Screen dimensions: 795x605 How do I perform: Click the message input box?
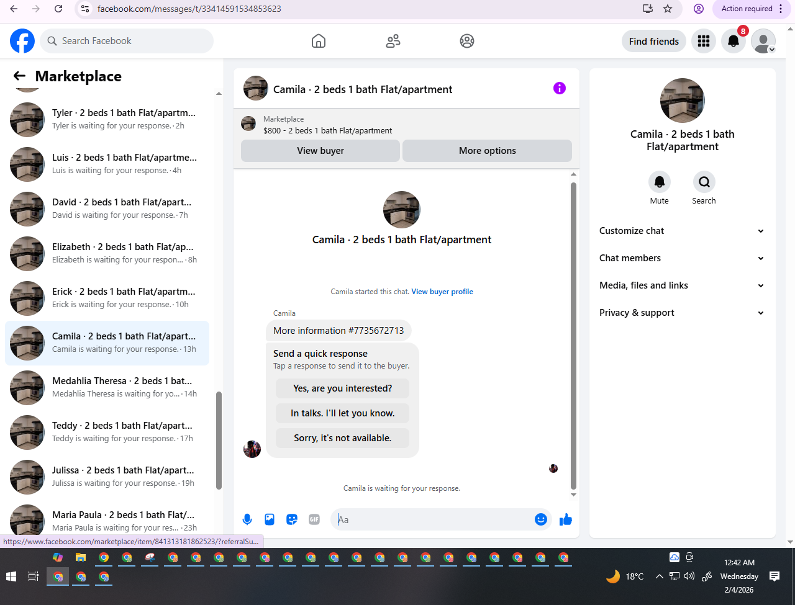point(433,519)
